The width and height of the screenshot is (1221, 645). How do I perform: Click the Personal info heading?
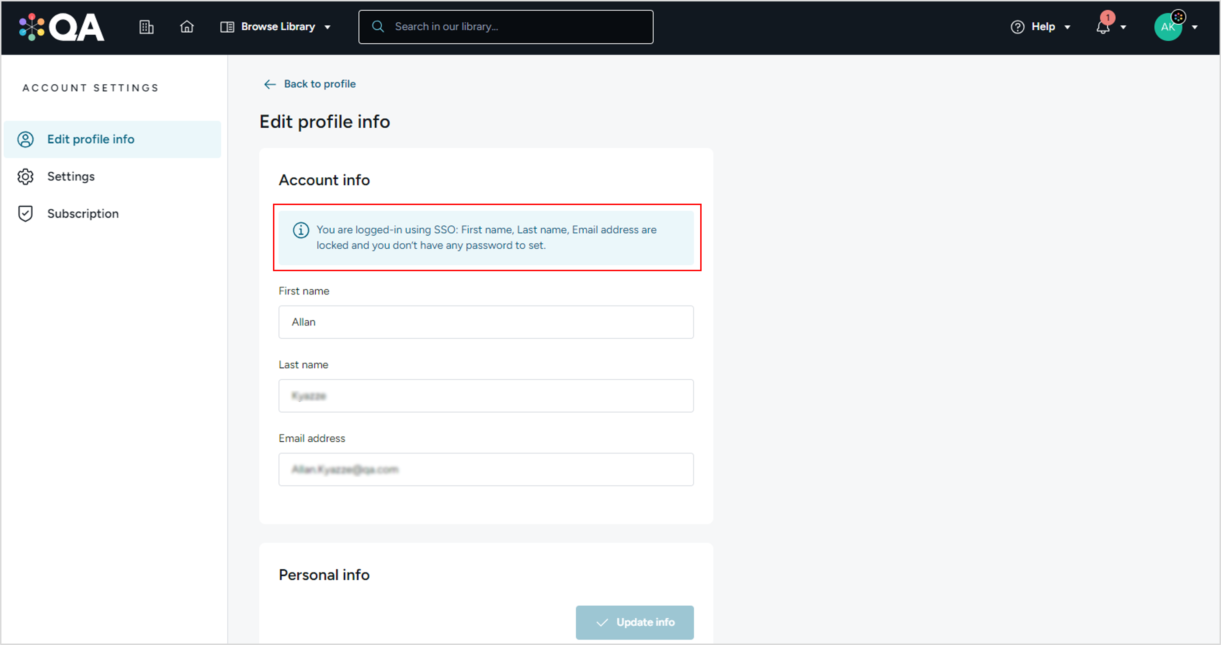[x=324, y=575]
